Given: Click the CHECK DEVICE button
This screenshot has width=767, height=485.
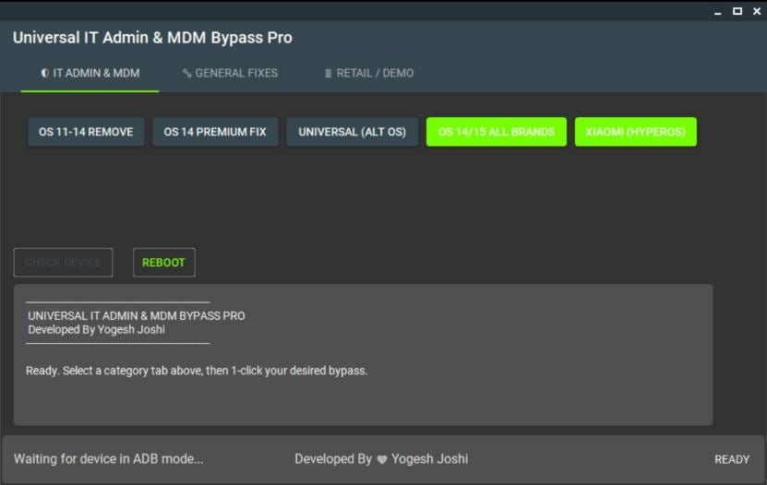Looking at the screenshot, I should tap(64, 263).
